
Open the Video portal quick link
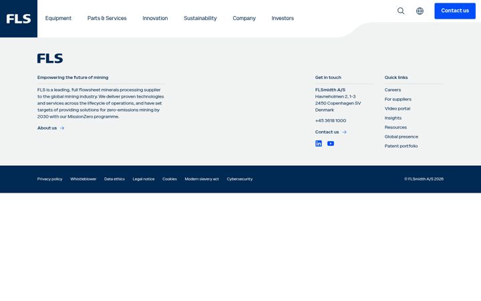click(397, 109)
